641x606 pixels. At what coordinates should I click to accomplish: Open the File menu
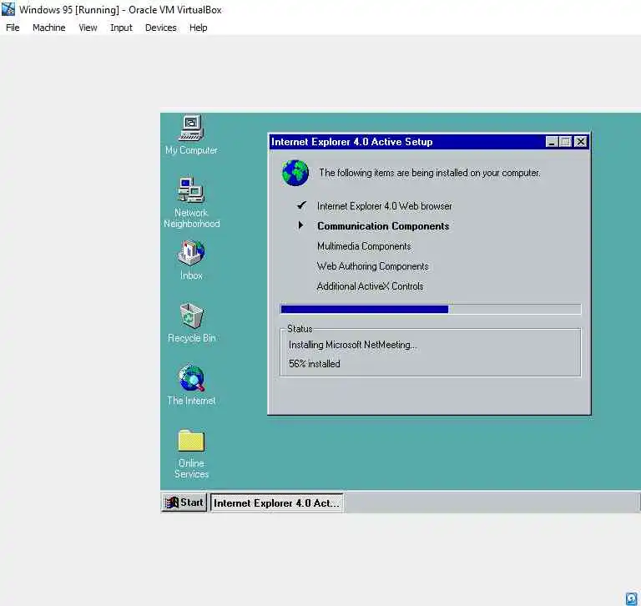(13, 28)
